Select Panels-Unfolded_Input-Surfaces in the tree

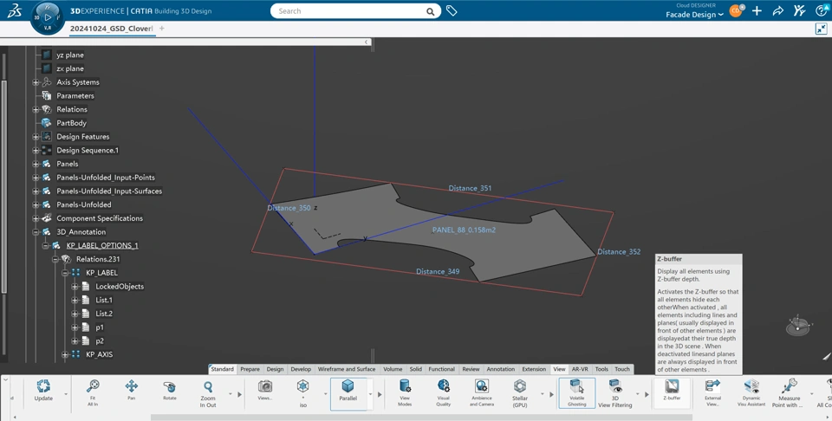109,191
